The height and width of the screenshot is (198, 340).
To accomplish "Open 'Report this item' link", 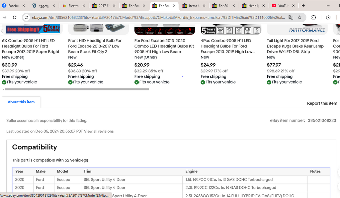I will click(x=322, y=103).
